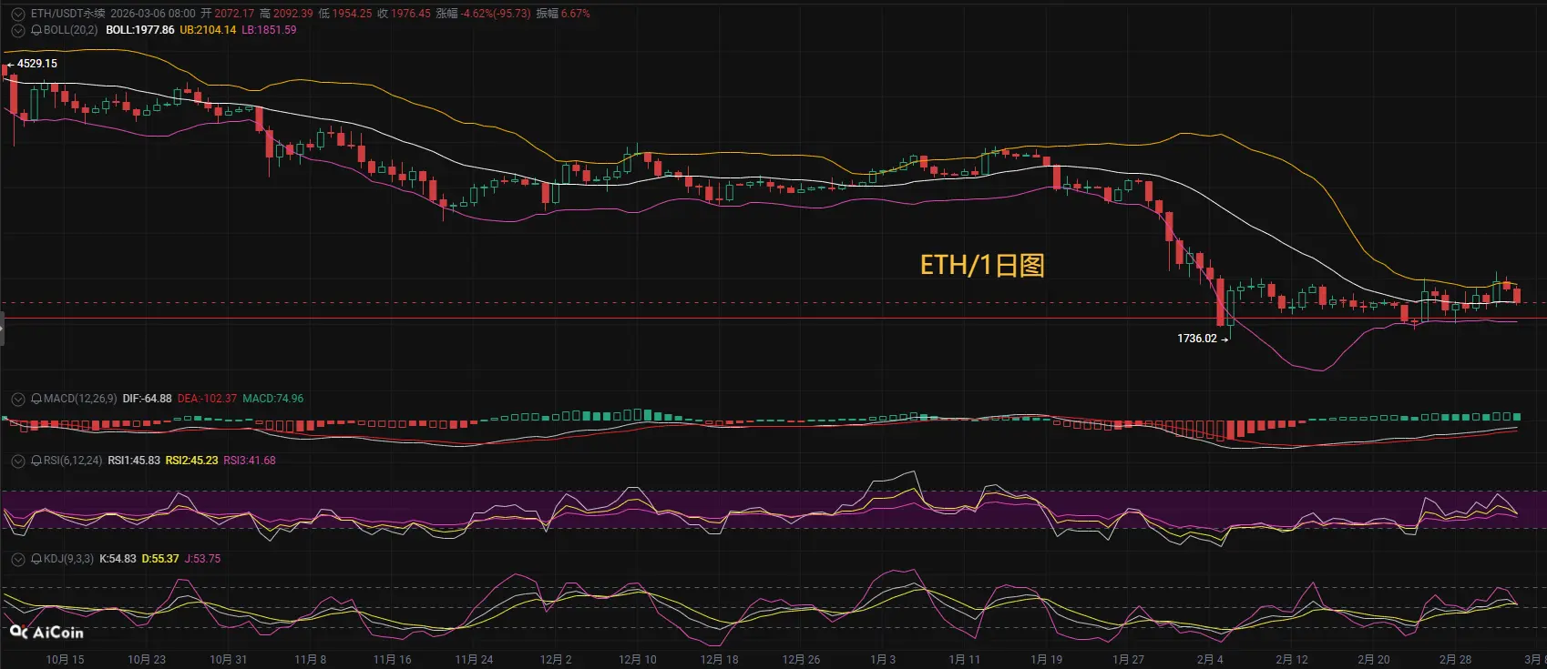Click the LB:1851.59 lower band value

pos(269,30)
